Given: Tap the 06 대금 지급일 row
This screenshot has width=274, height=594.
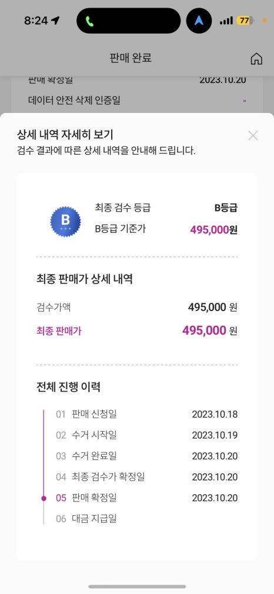Looking at the screenshot, I should (146, 518).
